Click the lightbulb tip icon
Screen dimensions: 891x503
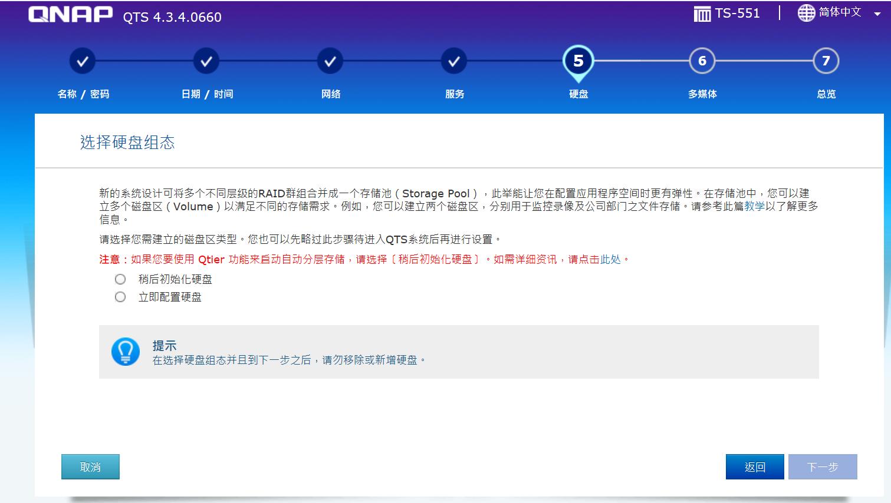tap(126, 351)
